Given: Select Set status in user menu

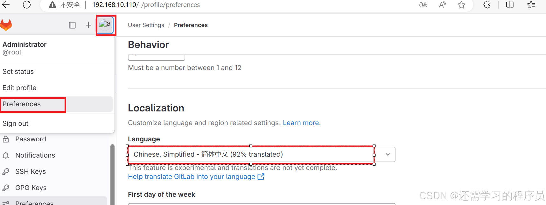Looking at the screenshot, I should [18, 72].
